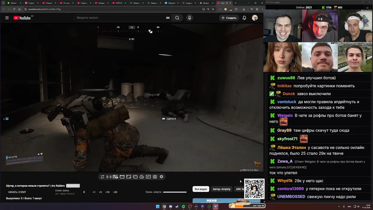
Task: Add +20 minutes to the split
Action: coord(115,192)
